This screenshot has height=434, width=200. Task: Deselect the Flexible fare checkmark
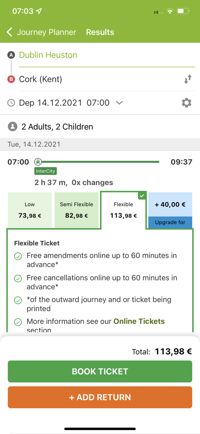(142, 196)
